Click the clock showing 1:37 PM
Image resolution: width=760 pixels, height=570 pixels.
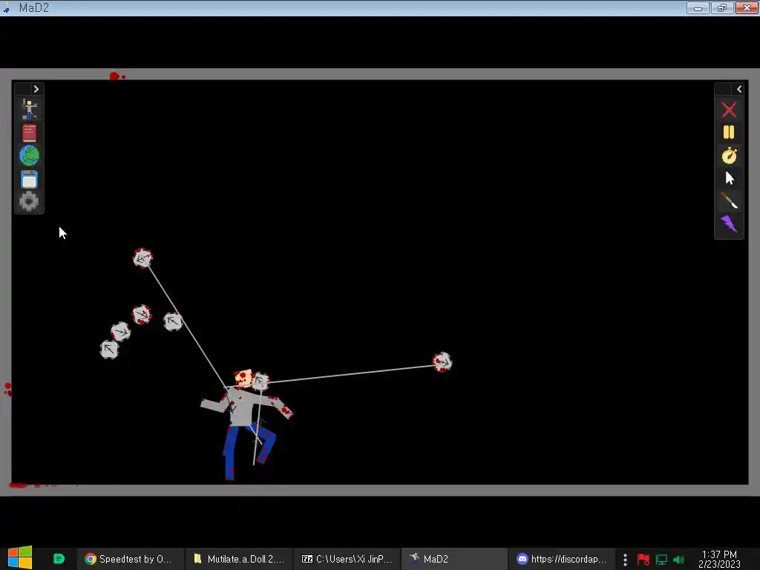pyautogui.click(x=719, y=559)
